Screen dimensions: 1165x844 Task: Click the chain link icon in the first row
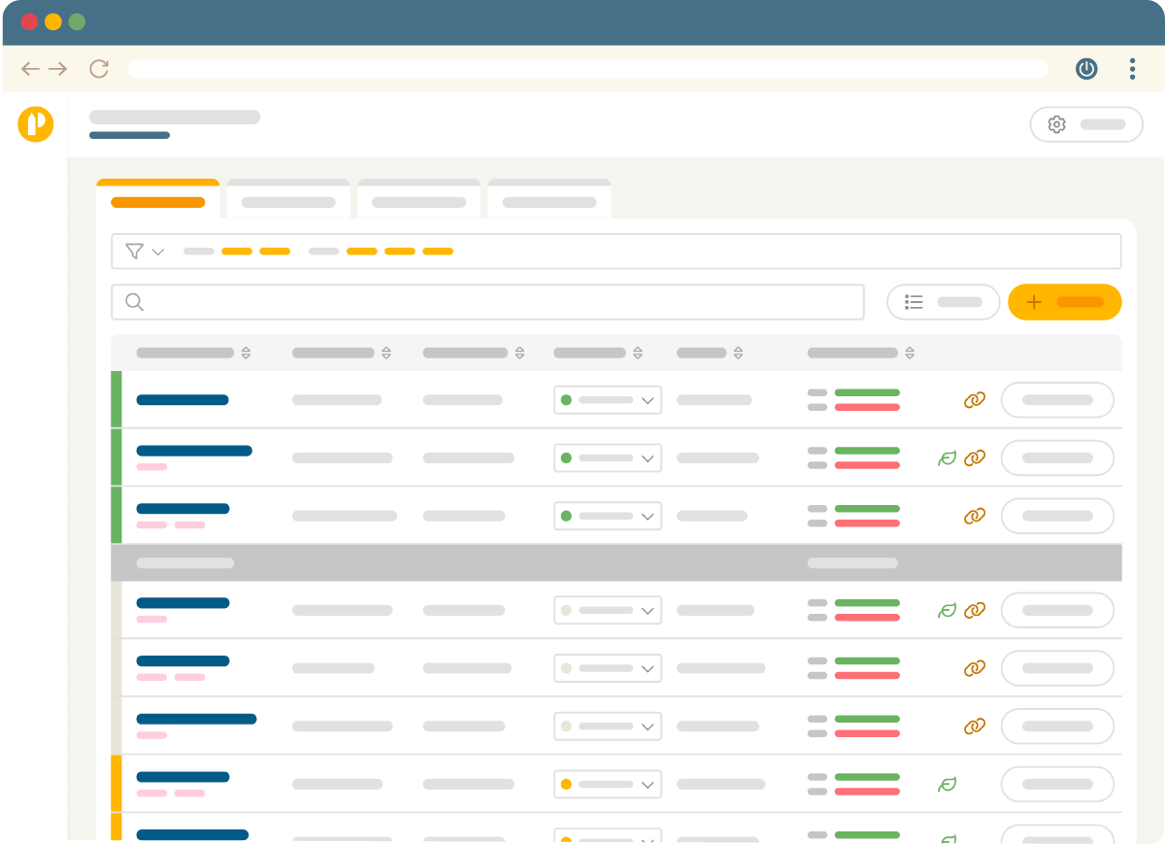(x=974, y=400)
